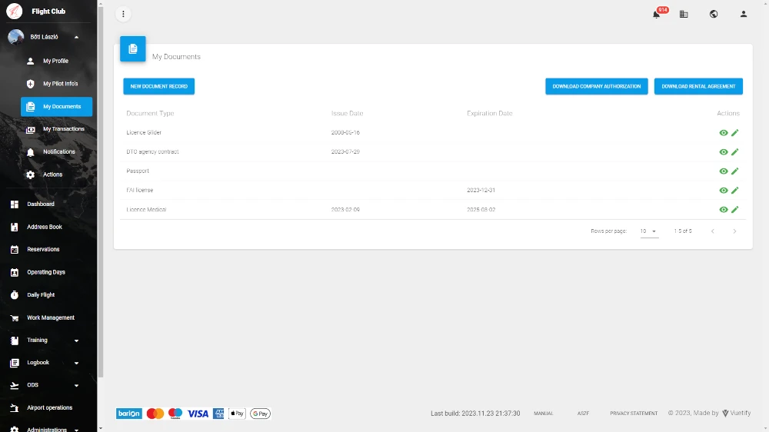Click New Document Record button

click(x=159, y=86)
